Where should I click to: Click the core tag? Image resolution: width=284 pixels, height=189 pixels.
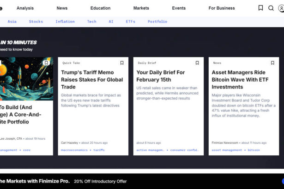(x=27, y=150)
